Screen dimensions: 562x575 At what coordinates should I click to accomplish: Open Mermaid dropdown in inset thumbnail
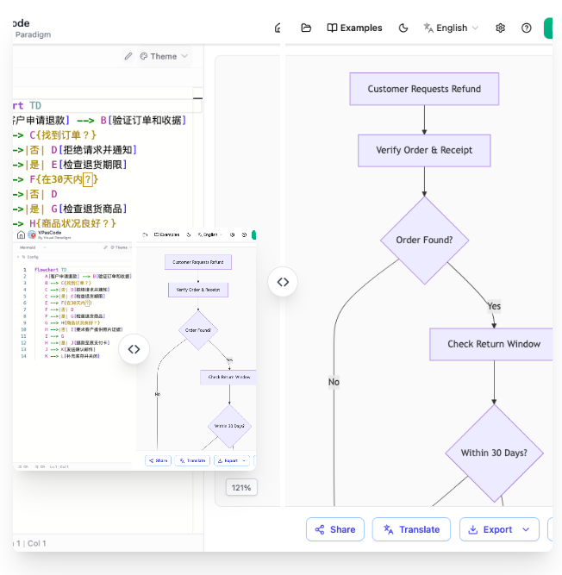33,247
